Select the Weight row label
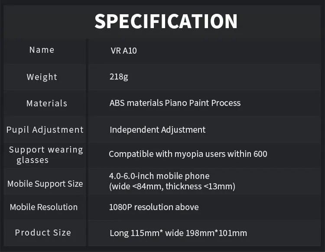325x252 pixels. [x=42, y=77]
